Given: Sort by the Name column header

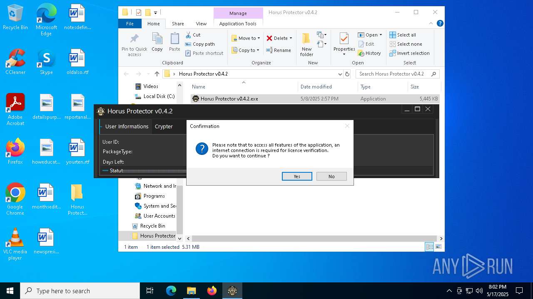Looking at the screenshot, I should click(244, 87).
